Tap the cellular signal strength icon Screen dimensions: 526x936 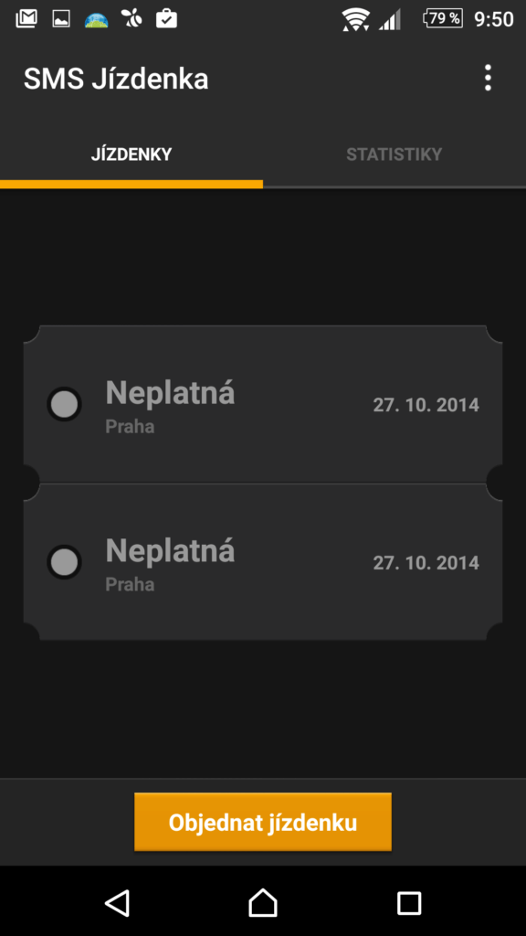(x=390, y=19)
